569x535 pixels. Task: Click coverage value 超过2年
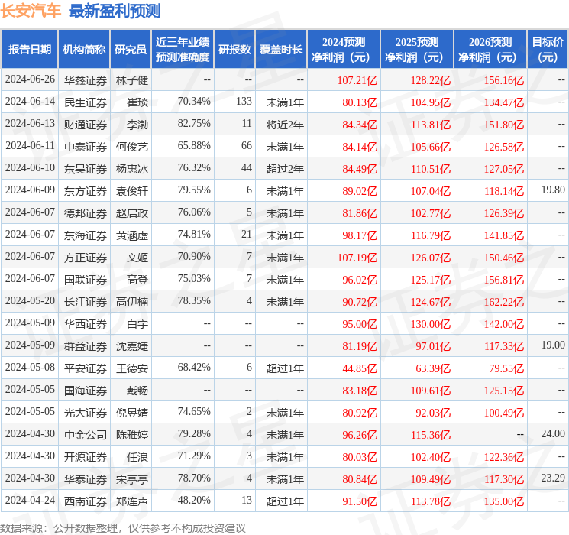[x=285, y=169]
